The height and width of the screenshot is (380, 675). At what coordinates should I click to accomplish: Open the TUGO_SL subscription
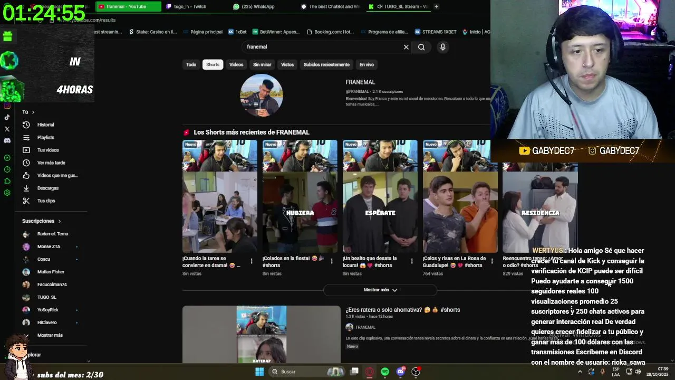click(46, 297)
